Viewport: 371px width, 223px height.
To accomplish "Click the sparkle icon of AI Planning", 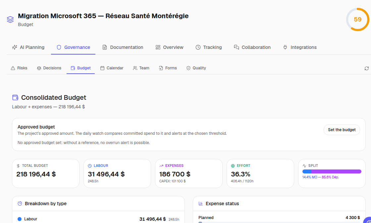I will point(15,47).
